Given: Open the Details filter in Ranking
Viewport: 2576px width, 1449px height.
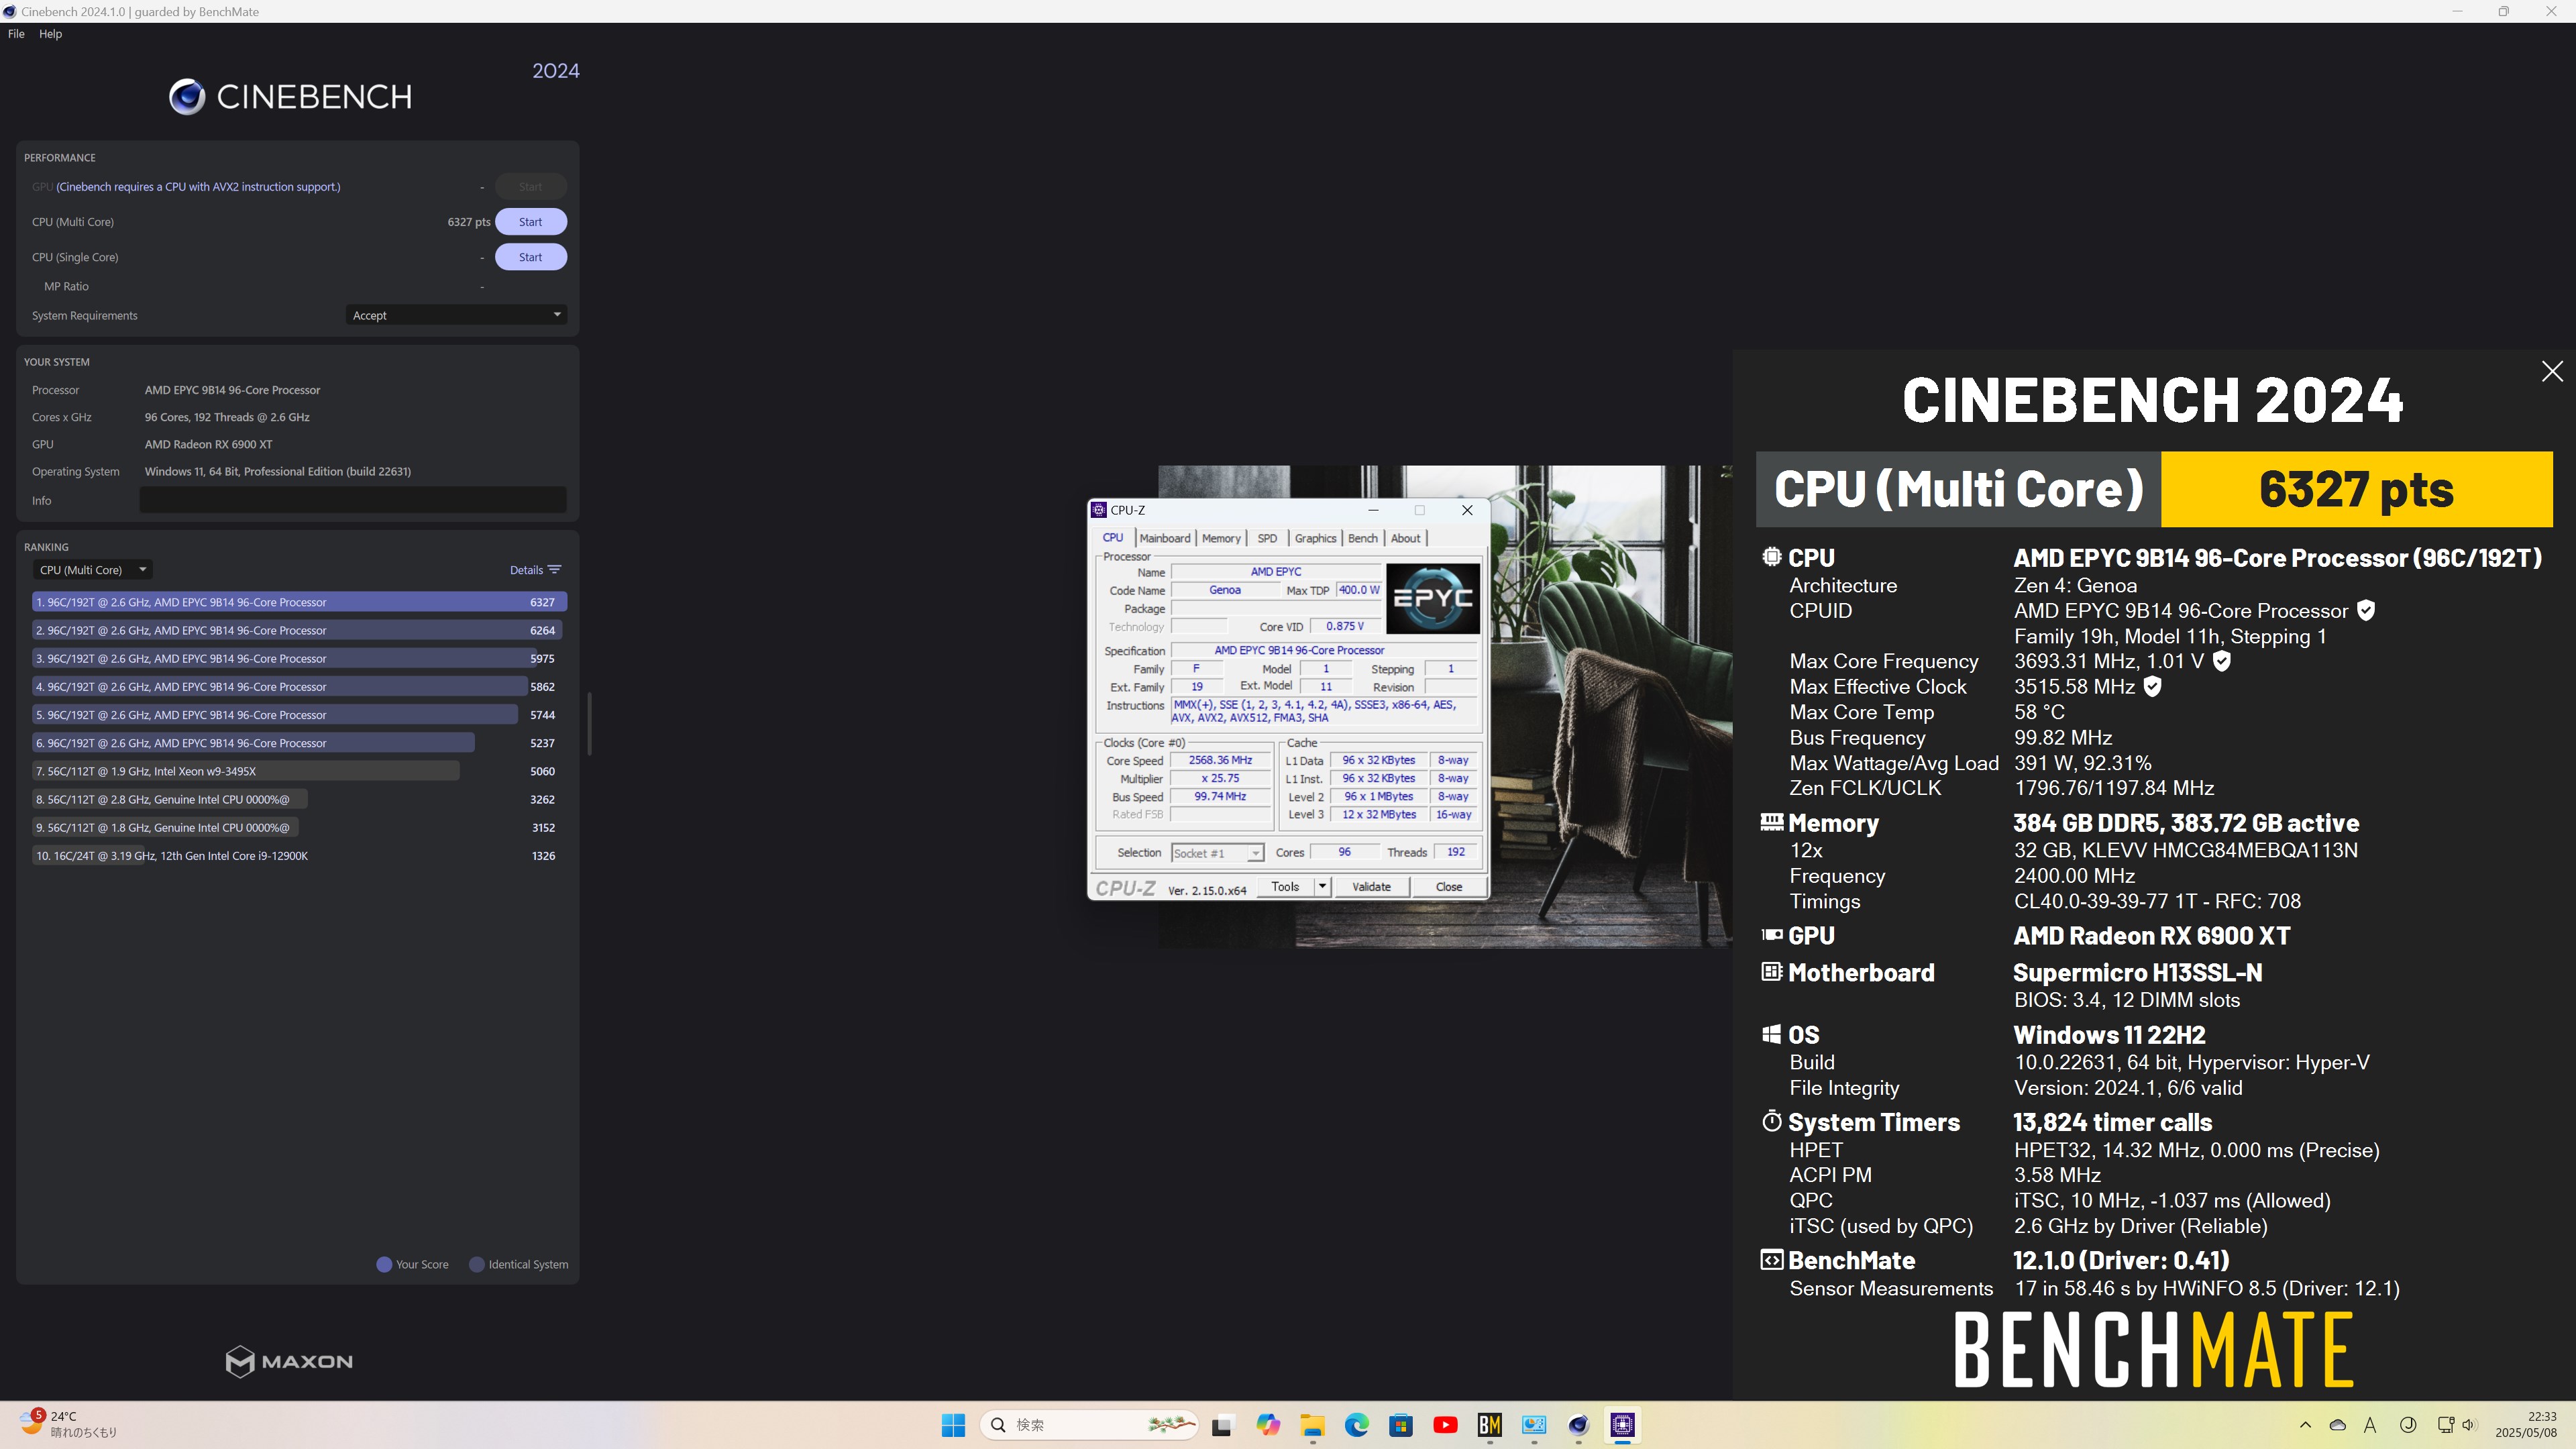Looking at the screenshot, I should (x=535, y=570).
